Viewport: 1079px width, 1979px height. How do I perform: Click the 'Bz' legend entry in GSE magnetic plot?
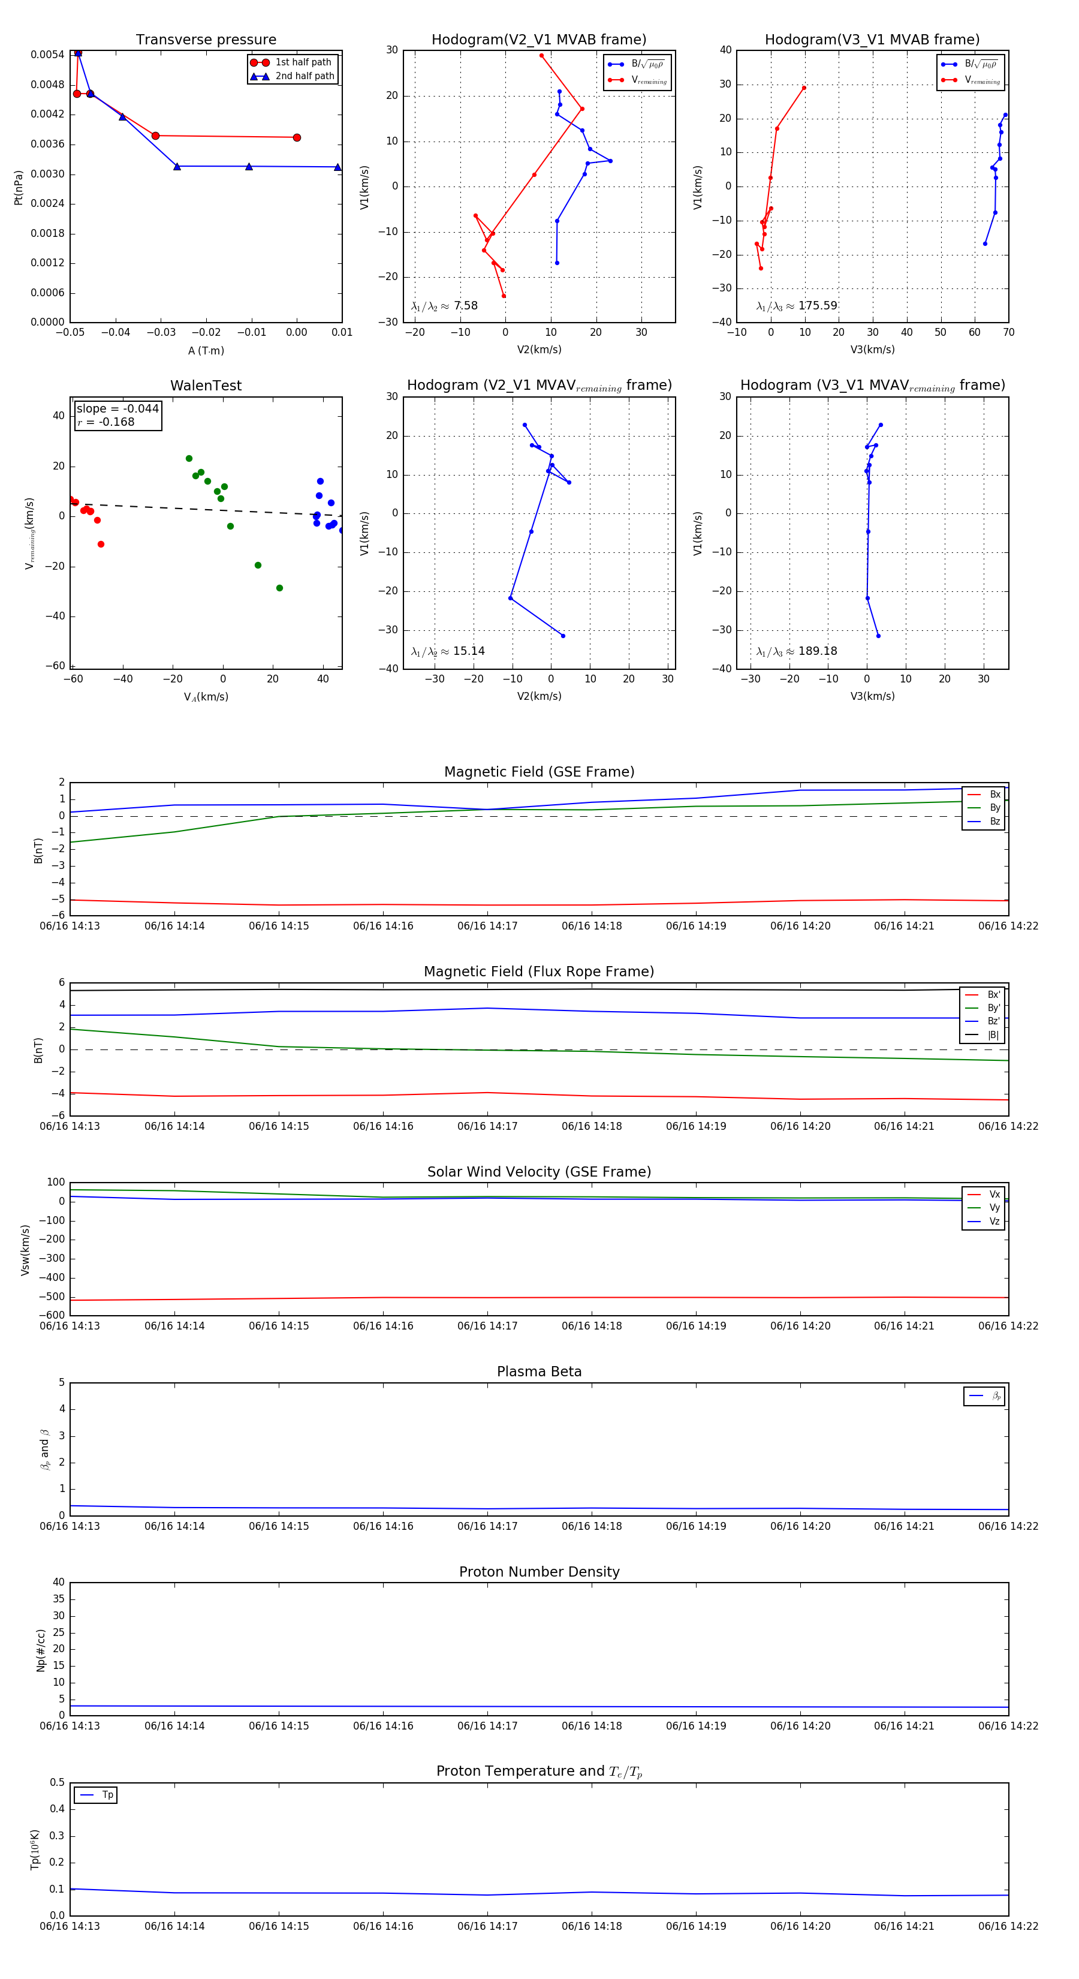984,821
